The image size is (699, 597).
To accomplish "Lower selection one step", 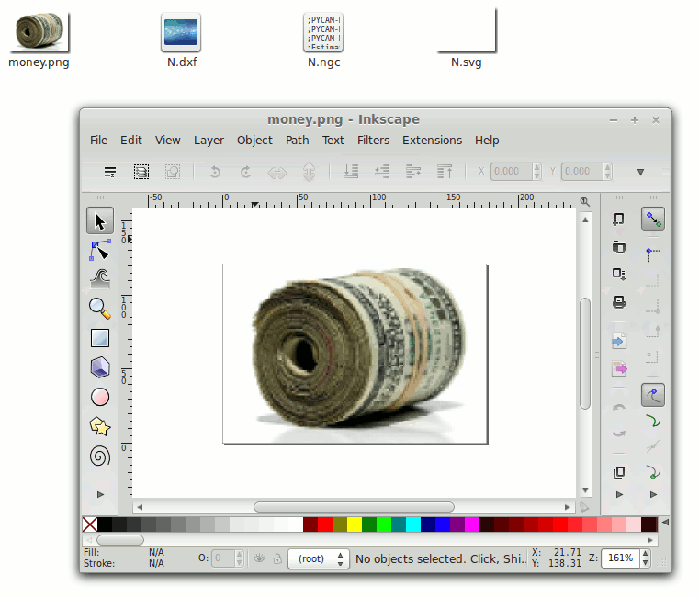I will [x=382, y=171].
